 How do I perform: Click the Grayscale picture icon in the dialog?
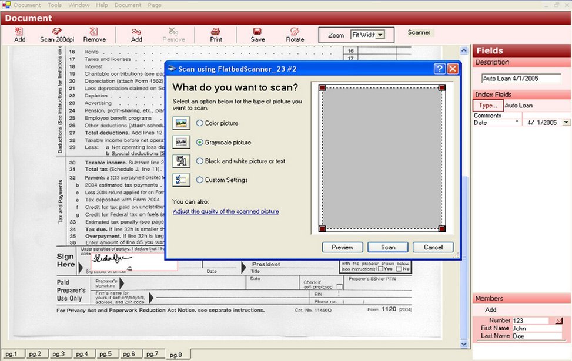[x=180, y=142]
